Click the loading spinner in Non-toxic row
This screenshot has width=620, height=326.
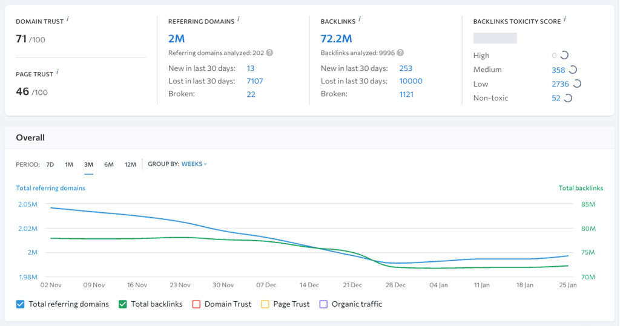pyautogui.click(x=568, y=98)
